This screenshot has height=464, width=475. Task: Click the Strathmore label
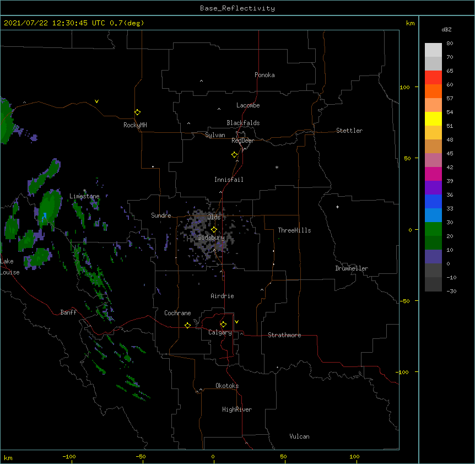(x=284, y=335)
